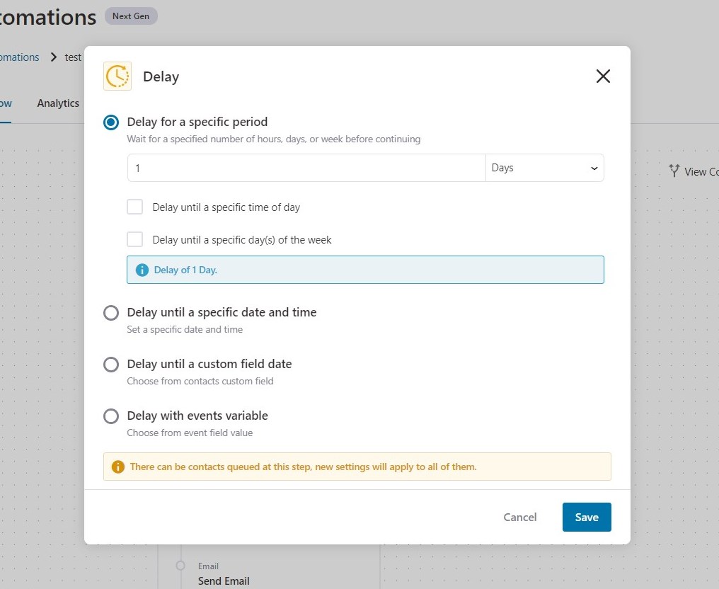Enable Delay until specific day(s) of the week
Viewport: 719px width, 589px height.
tap(134, 239)
